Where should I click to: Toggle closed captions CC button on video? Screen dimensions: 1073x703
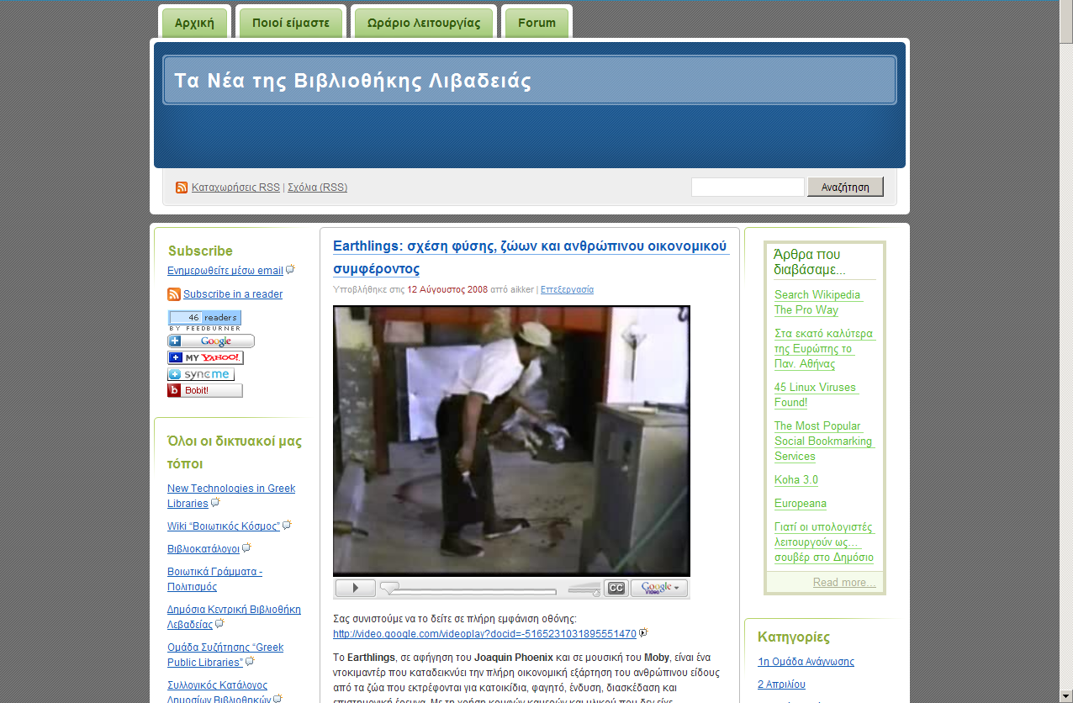tap(616, 588)
